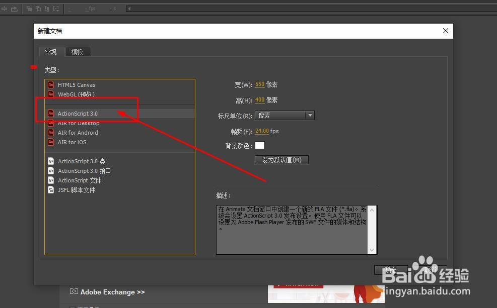Click the 取消 button
497x308 pixels.
point(430,270)
